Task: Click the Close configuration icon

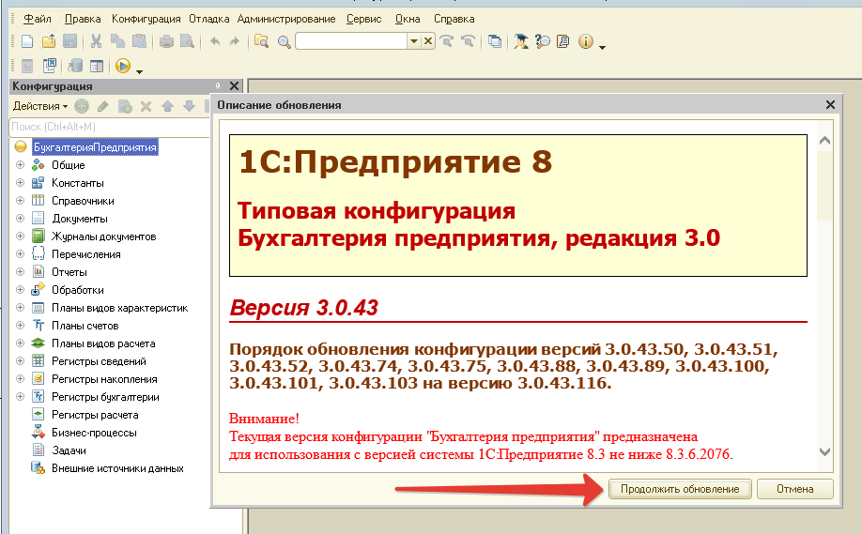Action: coord(50,66)
